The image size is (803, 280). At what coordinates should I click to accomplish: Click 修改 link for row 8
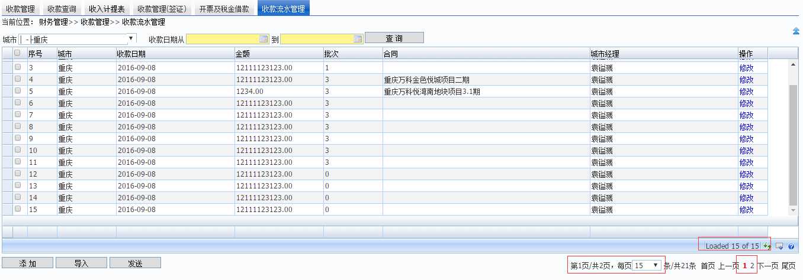(x=746, y=127)
